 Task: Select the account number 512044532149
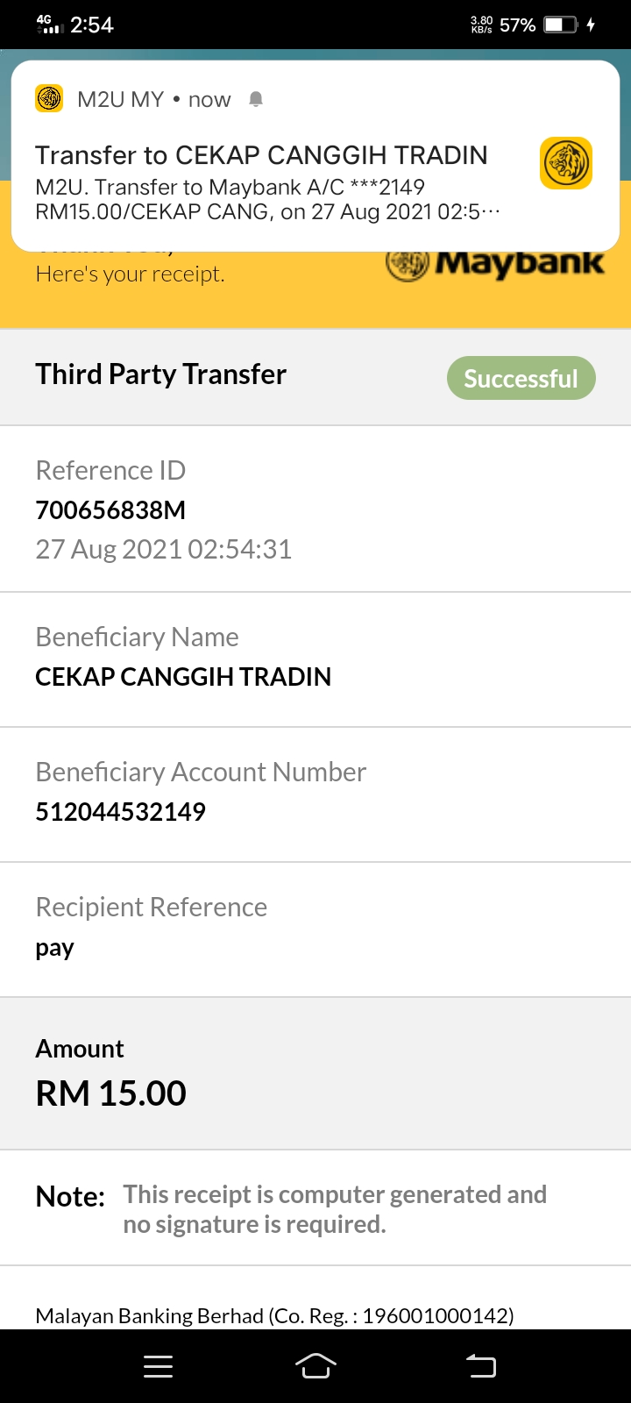120,811
